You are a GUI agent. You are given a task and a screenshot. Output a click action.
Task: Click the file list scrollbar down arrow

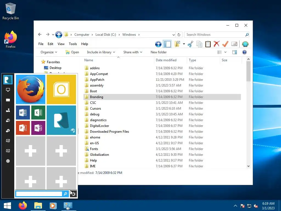coord(248,166)
